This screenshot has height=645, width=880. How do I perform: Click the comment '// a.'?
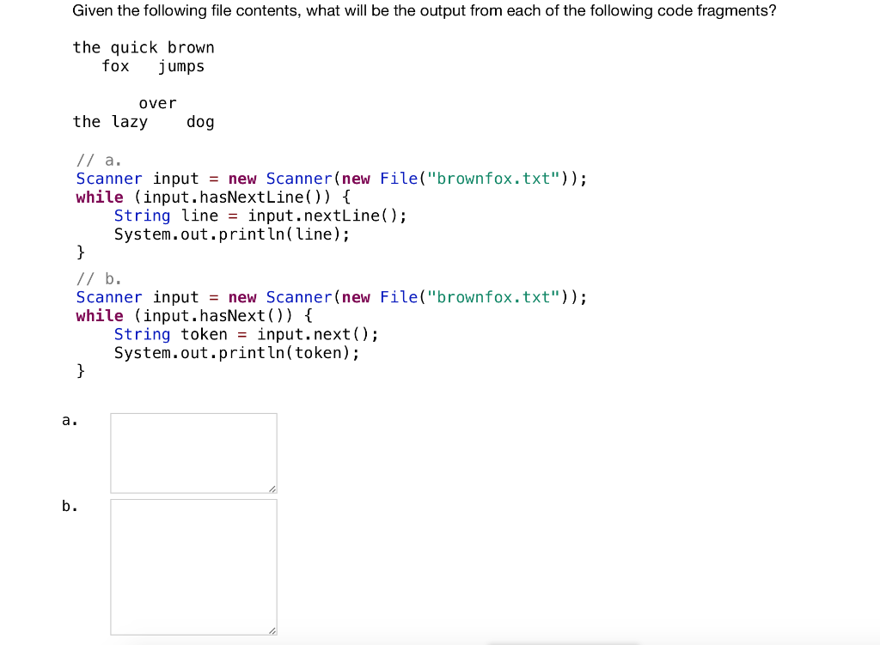coord(99,161)
